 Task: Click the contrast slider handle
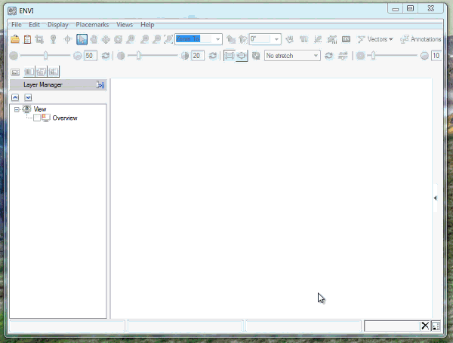tap(139, 56)
